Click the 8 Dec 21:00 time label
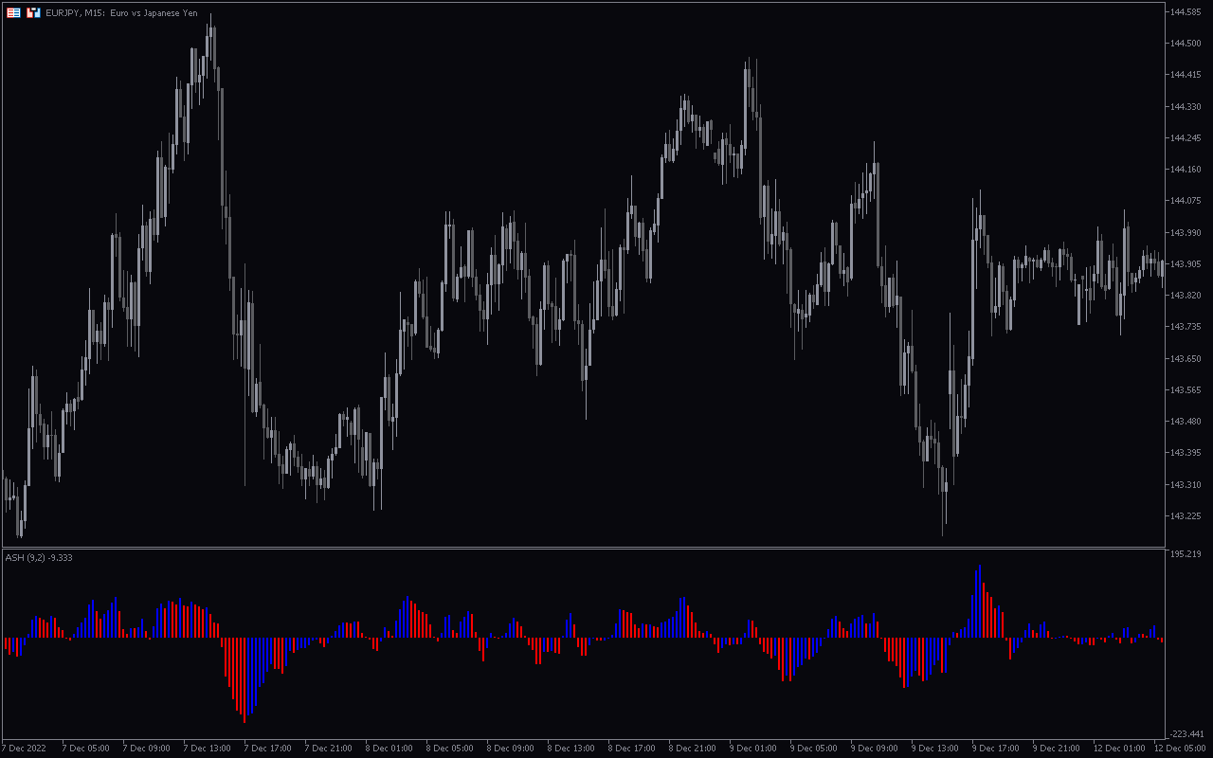 (692, 748)
